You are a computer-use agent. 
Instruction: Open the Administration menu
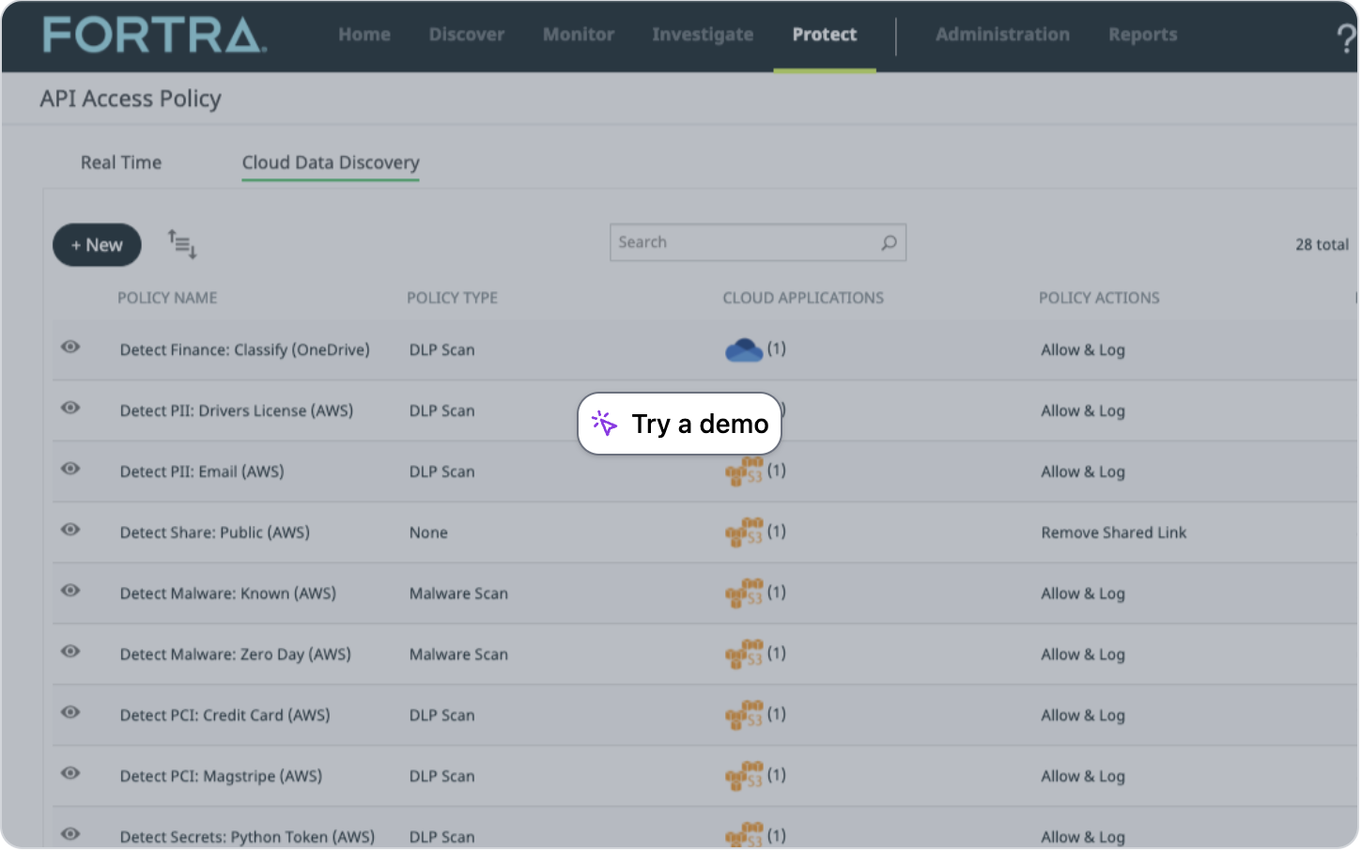1002,35
